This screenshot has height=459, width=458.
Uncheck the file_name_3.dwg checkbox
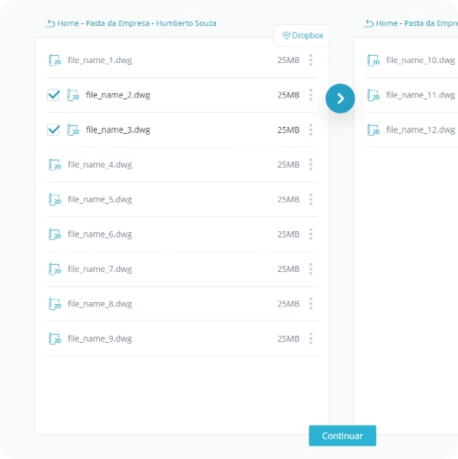(x=53, y=130)
